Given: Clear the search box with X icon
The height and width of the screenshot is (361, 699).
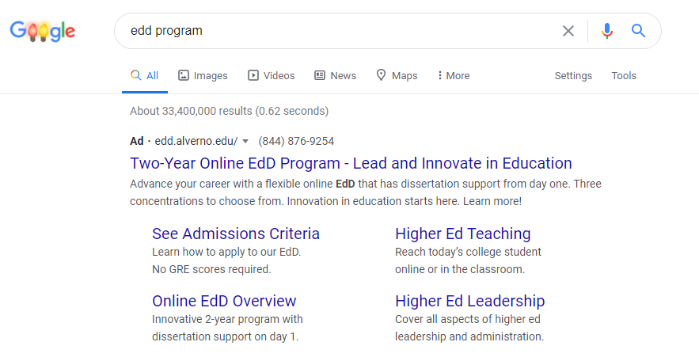Looking at the screenshot, I should click(x=568, y=31).
